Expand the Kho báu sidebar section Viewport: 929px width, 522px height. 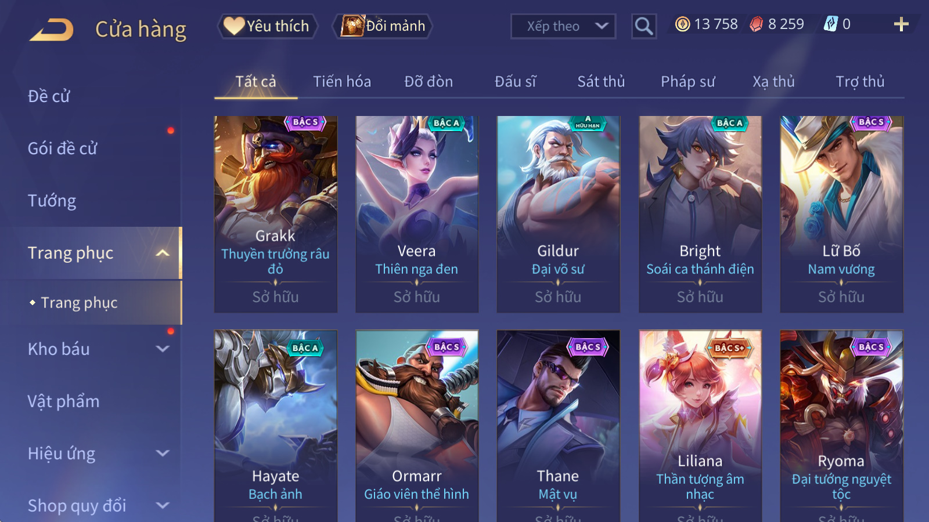tap(163, 349)
